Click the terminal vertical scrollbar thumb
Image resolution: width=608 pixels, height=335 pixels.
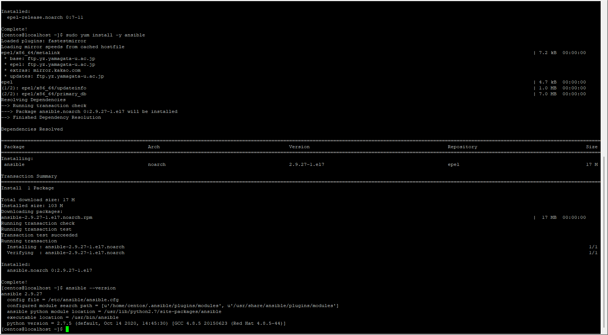(x=604, y=242)
